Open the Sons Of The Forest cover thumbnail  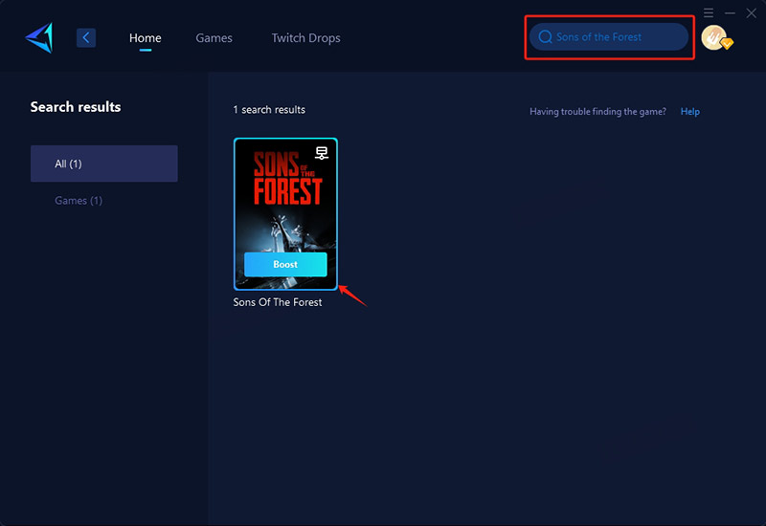tap(285, 213)
